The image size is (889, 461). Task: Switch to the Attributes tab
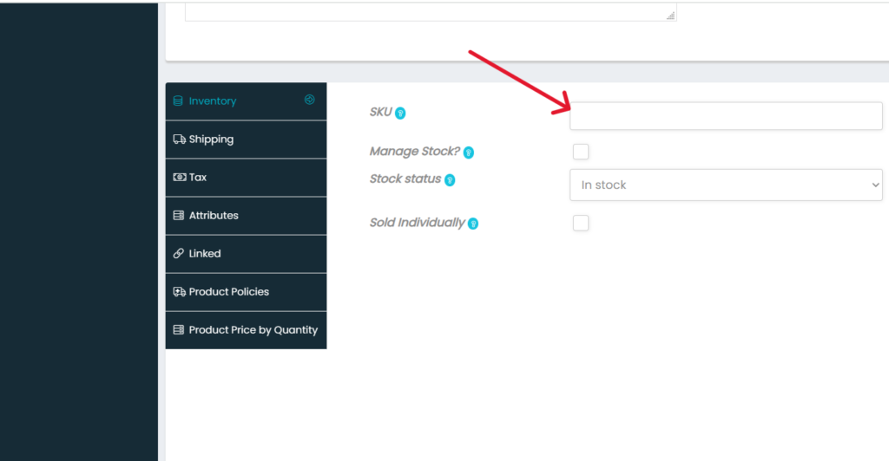(x=214, y=215)
